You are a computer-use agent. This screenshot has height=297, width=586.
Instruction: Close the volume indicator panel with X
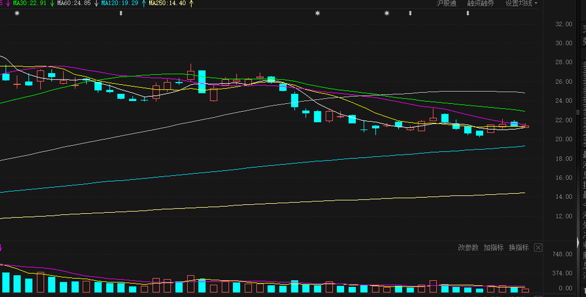[538, 247]
